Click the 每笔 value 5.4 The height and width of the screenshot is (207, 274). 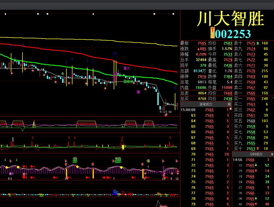click(x=229, y=82)
